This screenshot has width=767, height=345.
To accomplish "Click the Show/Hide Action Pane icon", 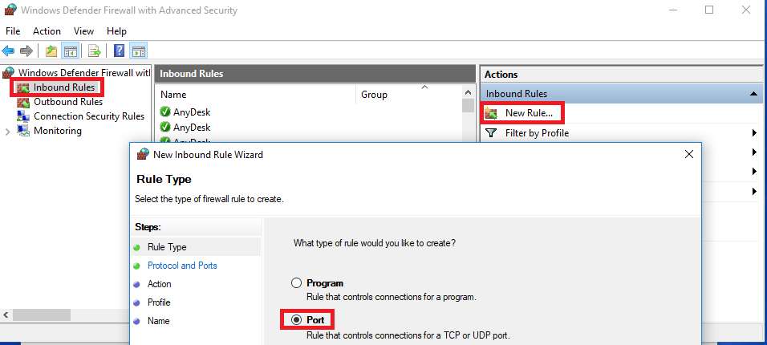I will coord(138,51).
